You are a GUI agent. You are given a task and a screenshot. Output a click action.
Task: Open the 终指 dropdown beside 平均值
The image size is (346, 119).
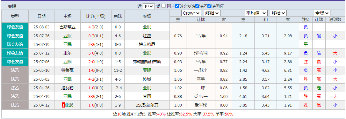click(278, 13)
